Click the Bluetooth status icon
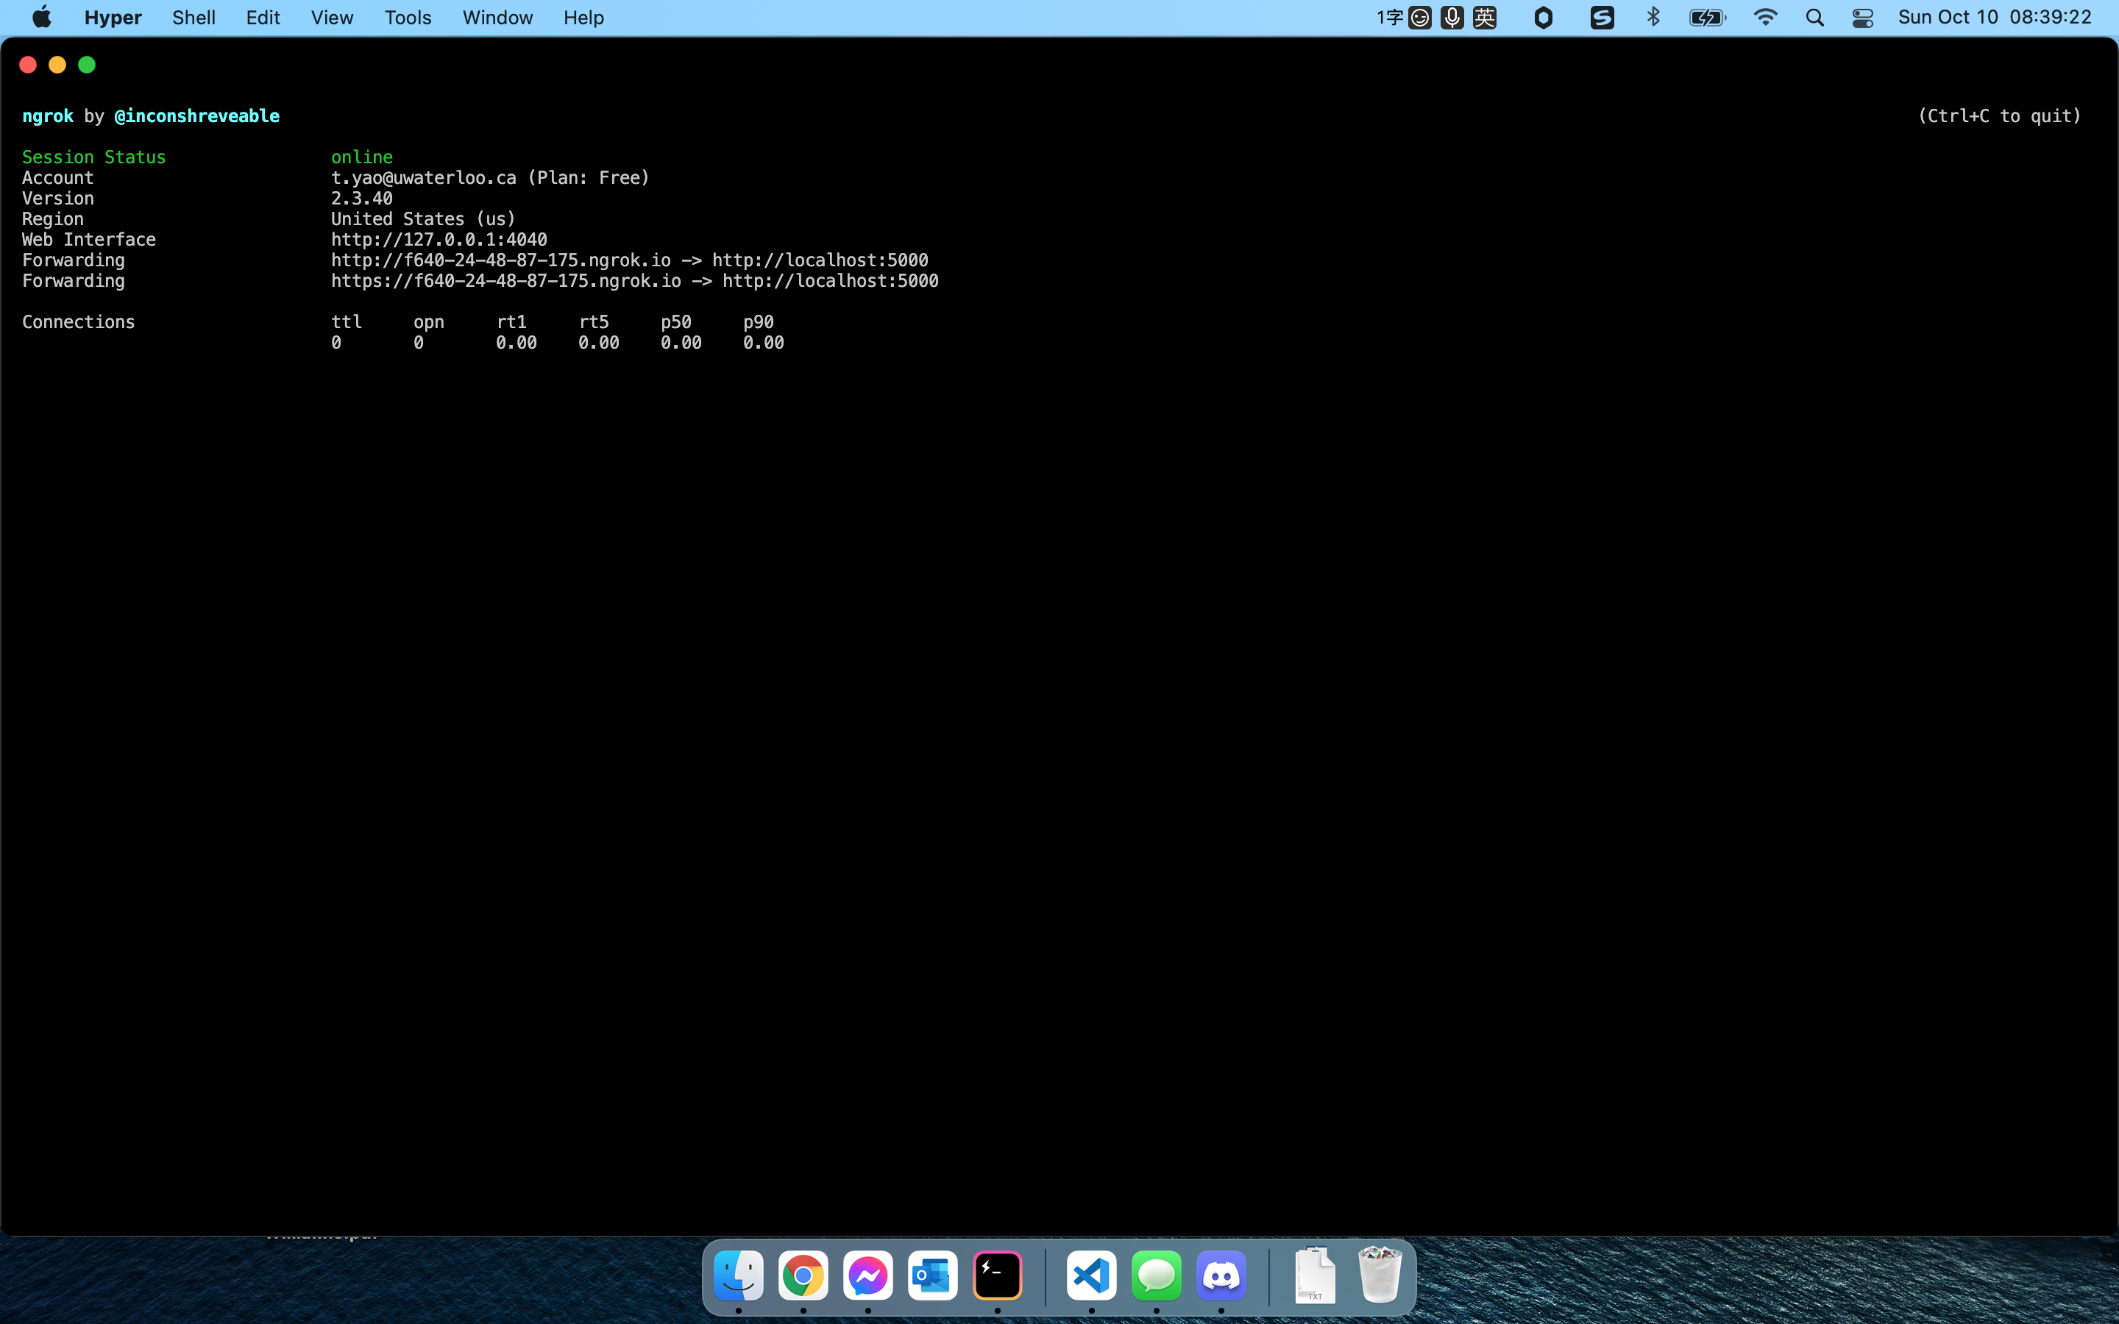Image resolution: width=2119 pixels, height=1324 pixels. [x=1653, y=18]
